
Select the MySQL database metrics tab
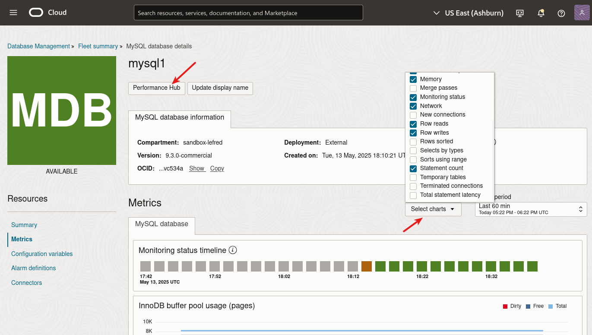click(161, 224)
